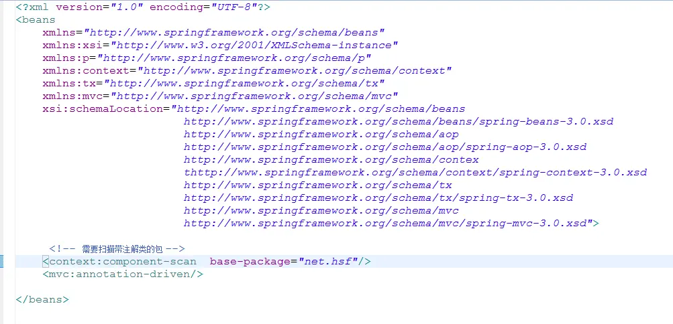Click the spring-beans-3.0.xsd URL
This screenshot has height=324, width=673.
coord(399,122)
